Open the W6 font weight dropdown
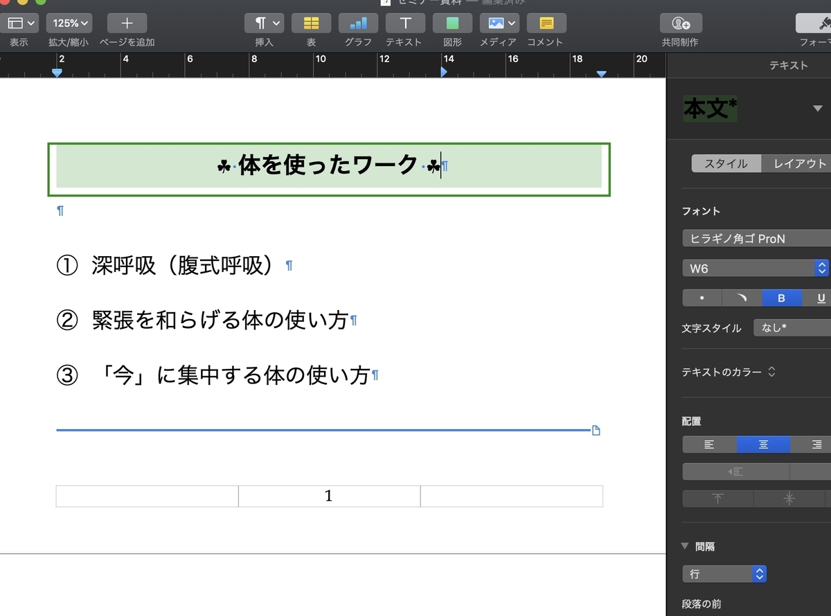Image resolution: width=831 pixels, height=616 pixels. 755,268
